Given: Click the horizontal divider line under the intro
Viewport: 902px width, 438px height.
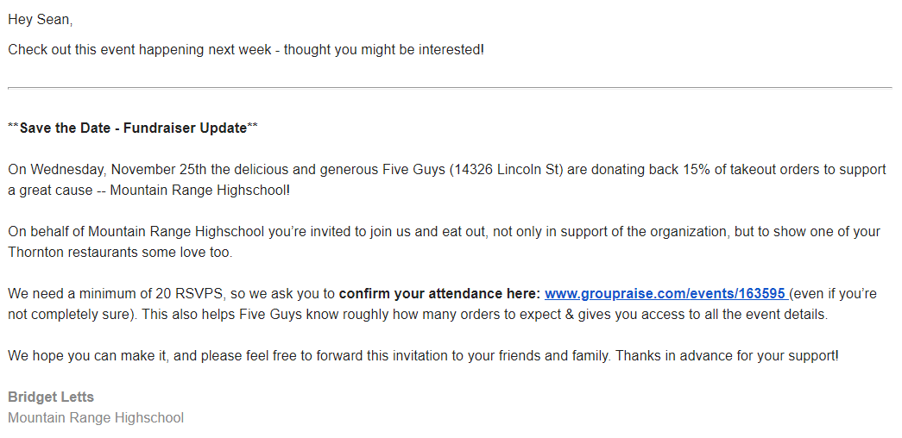Looking at the screenshot, I should [450, 88].
